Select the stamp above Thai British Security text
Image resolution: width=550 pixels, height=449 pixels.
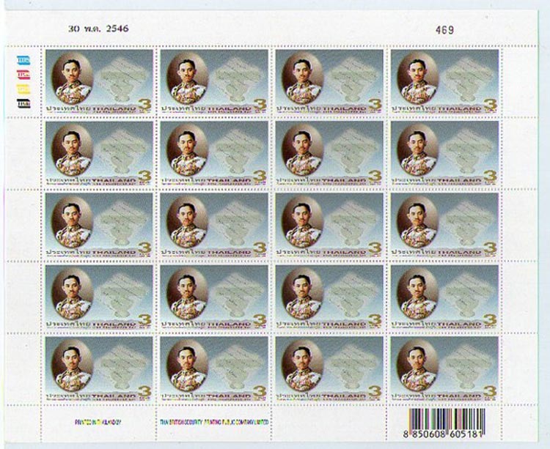(214, 369)
